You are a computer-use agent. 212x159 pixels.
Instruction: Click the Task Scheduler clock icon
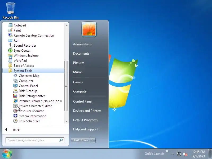coord(15,121)
